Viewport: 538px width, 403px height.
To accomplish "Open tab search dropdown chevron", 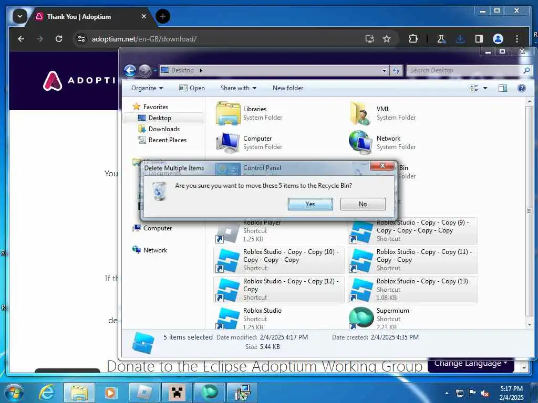I will click(20, 16).
